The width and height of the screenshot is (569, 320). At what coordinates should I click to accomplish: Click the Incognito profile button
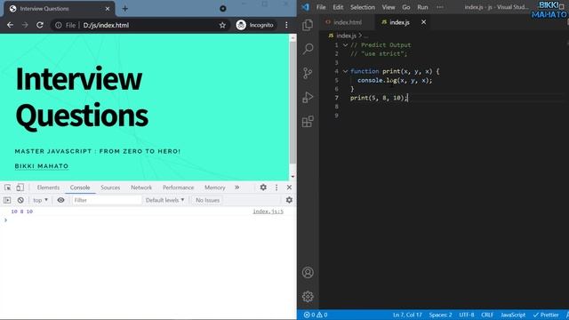(x=255, y=25)
